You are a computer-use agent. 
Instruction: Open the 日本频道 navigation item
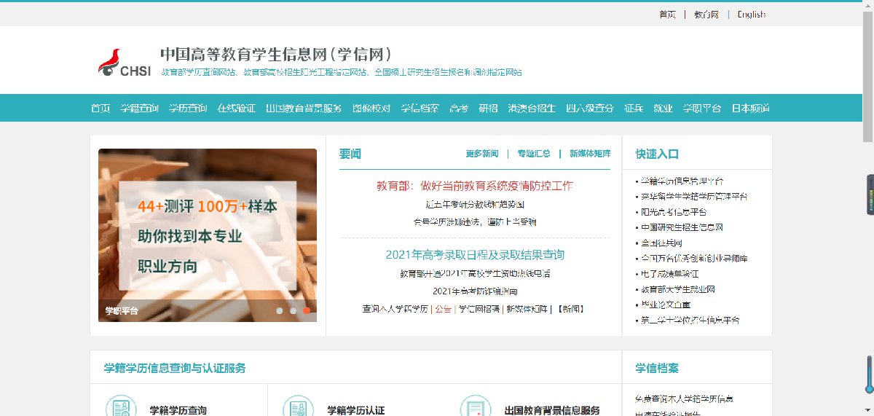tap(750, 108)
